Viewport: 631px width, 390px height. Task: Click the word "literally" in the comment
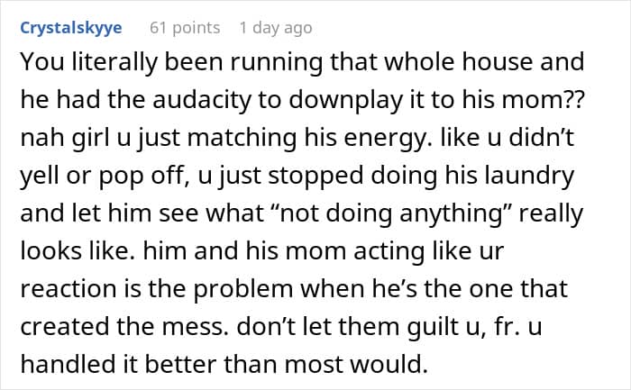114,63
